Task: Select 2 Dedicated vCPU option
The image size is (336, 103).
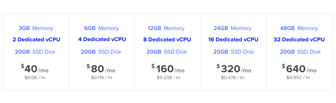Action: click(36, 40)
